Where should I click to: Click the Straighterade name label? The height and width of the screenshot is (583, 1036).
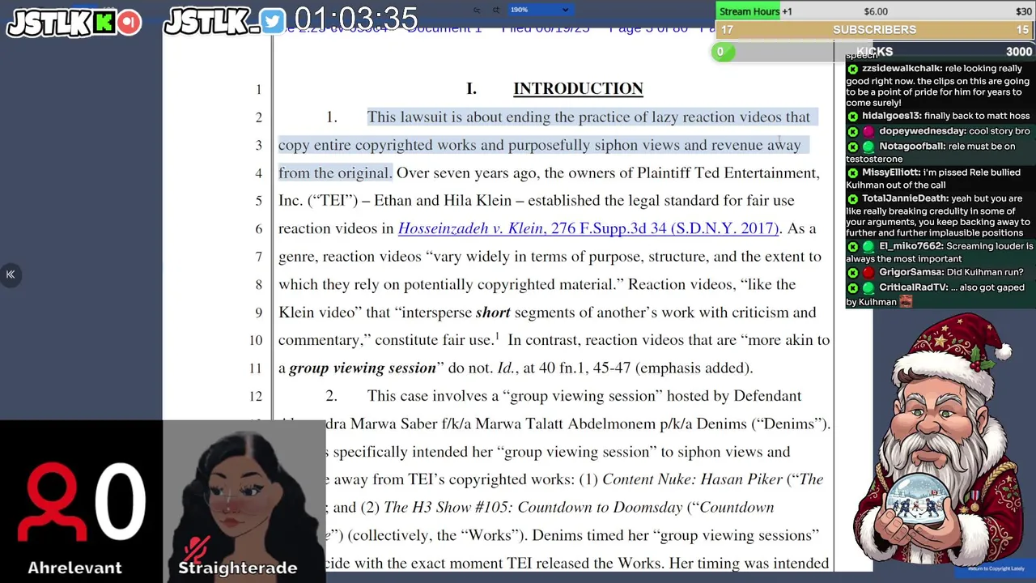[237, 568]
